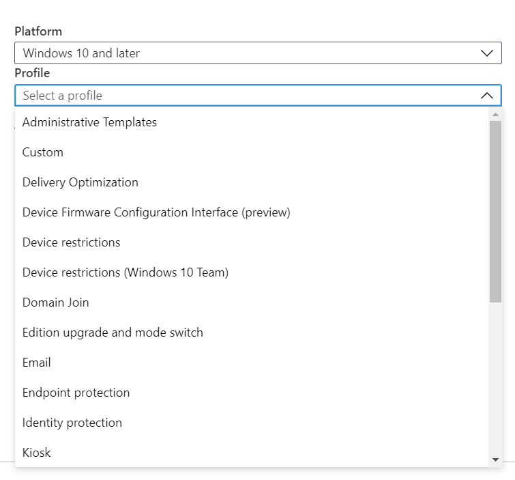Viewport: 515px width, 480px height.
Task: Select Identity protection from the list
Action: [x=72, y=423]
